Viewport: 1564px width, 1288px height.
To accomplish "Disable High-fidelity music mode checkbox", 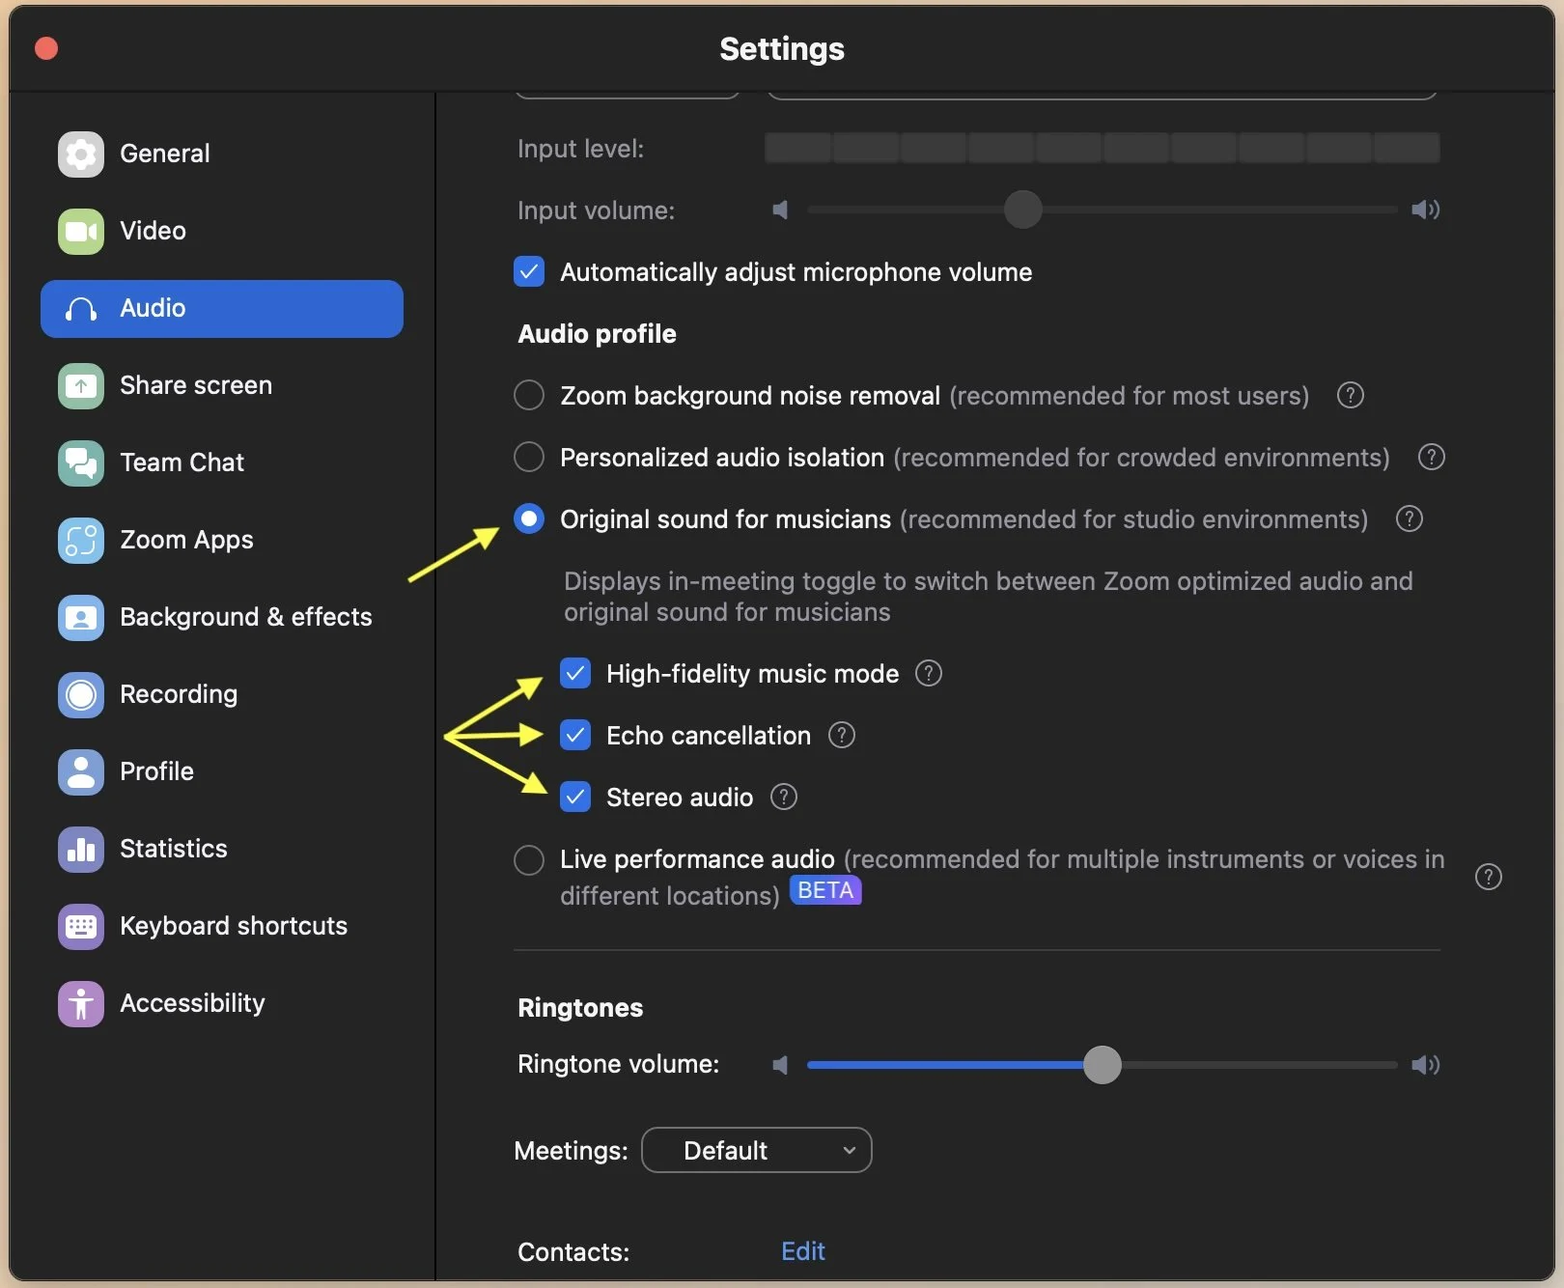I will coord(575,673).
